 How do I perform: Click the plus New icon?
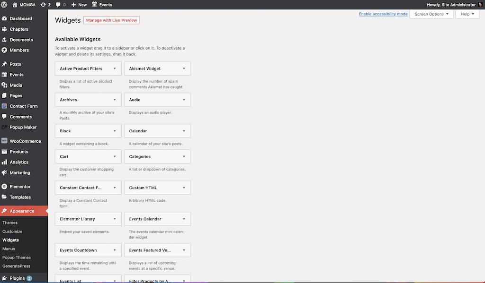pyautogui.click(x=73, y=5)
